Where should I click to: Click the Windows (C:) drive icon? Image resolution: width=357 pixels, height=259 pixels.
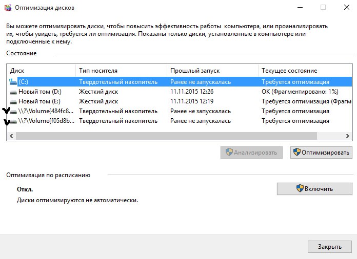pos(13,82)
